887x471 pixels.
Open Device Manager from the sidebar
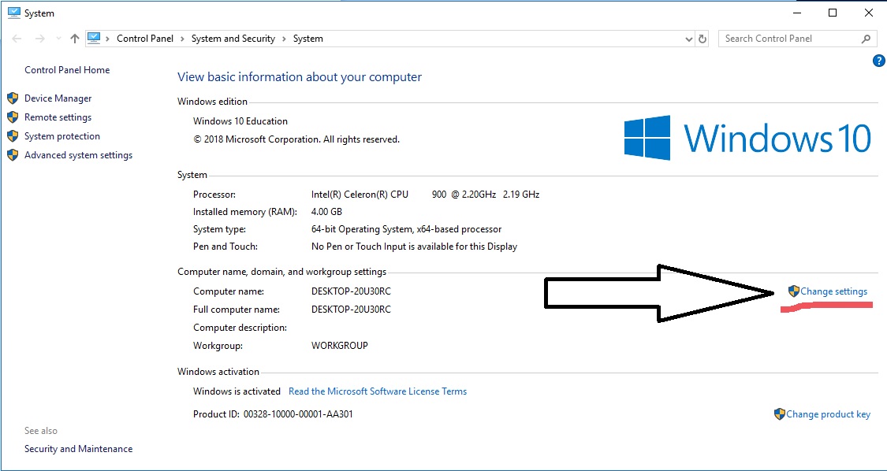pos(58,98)
